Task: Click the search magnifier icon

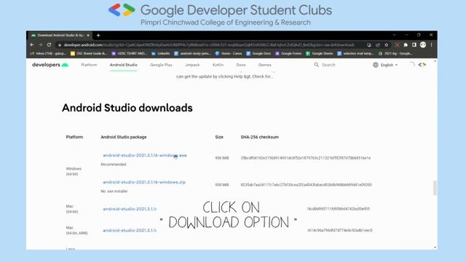Action: pos(316,65)
